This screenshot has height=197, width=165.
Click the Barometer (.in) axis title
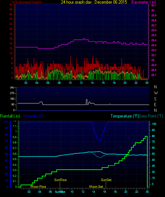(143, 2)
